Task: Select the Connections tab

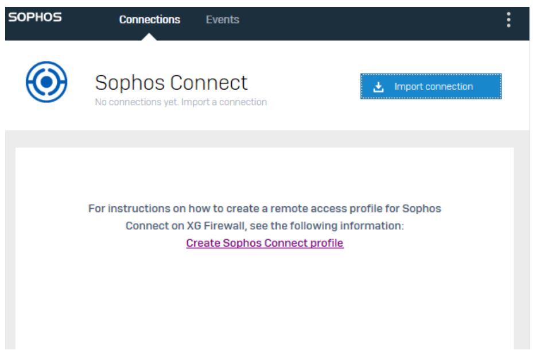Action: coord(149,20)
